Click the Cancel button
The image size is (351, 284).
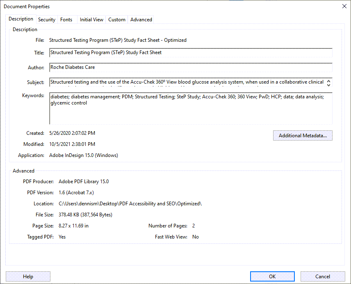(323, 277)
